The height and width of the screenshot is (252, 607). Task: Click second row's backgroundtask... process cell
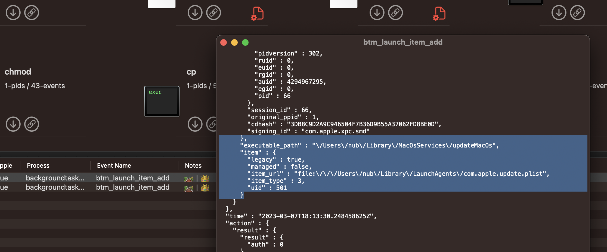(55, 187)
